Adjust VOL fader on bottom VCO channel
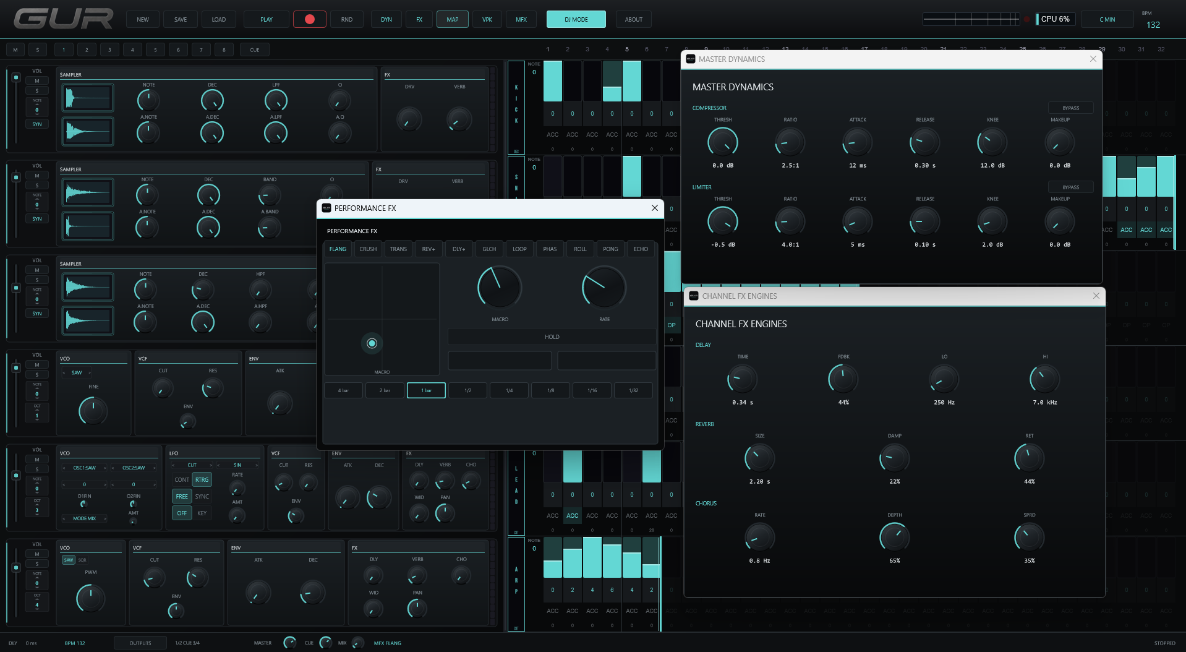This screenshot has width=1186, height=652. point(16,567)
